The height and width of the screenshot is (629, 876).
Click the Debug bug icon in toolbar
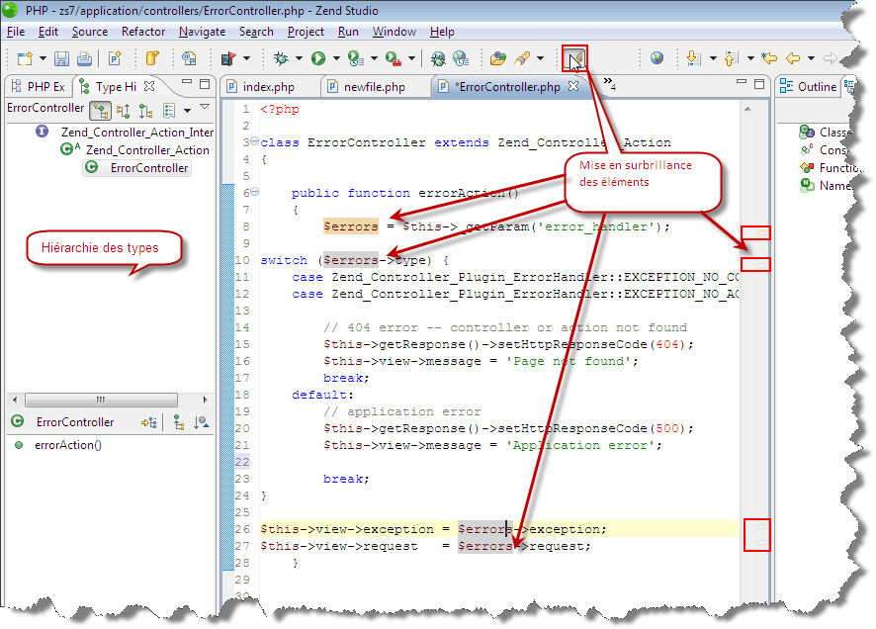click(281, 59)
